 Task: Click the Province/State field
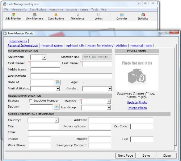[x=100, y=126]
